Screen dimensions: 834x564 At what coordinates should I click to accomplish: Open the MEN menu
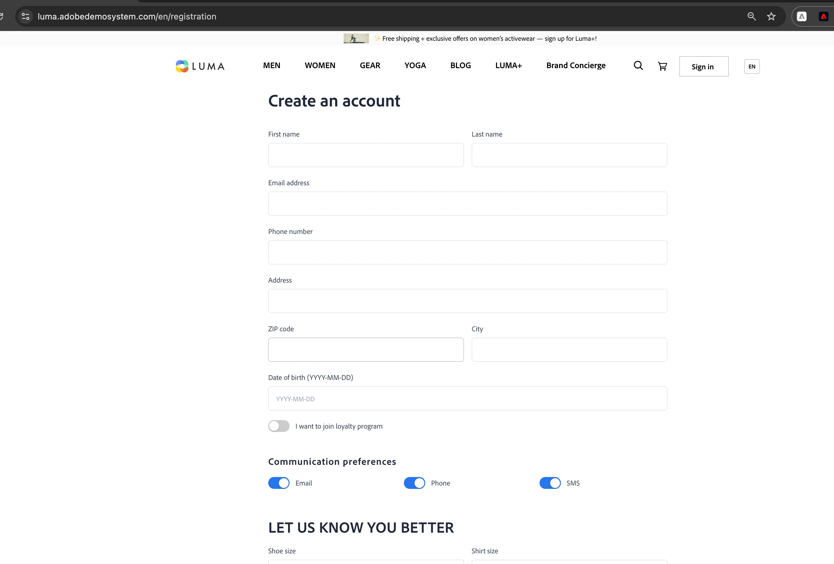coord(272,65)
